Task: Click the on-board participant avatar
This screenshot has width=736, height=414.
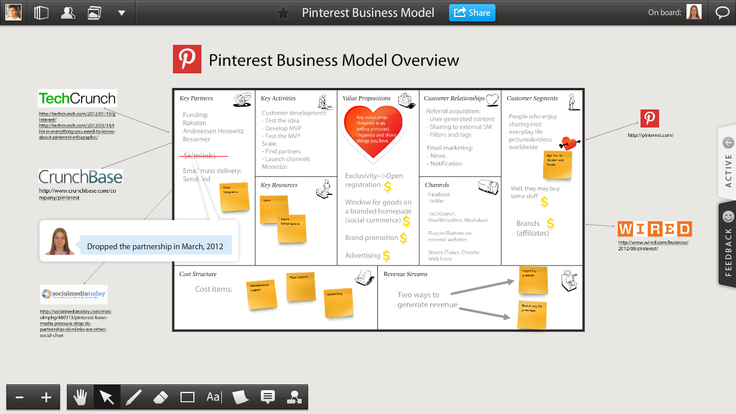Action: point(694,12)
